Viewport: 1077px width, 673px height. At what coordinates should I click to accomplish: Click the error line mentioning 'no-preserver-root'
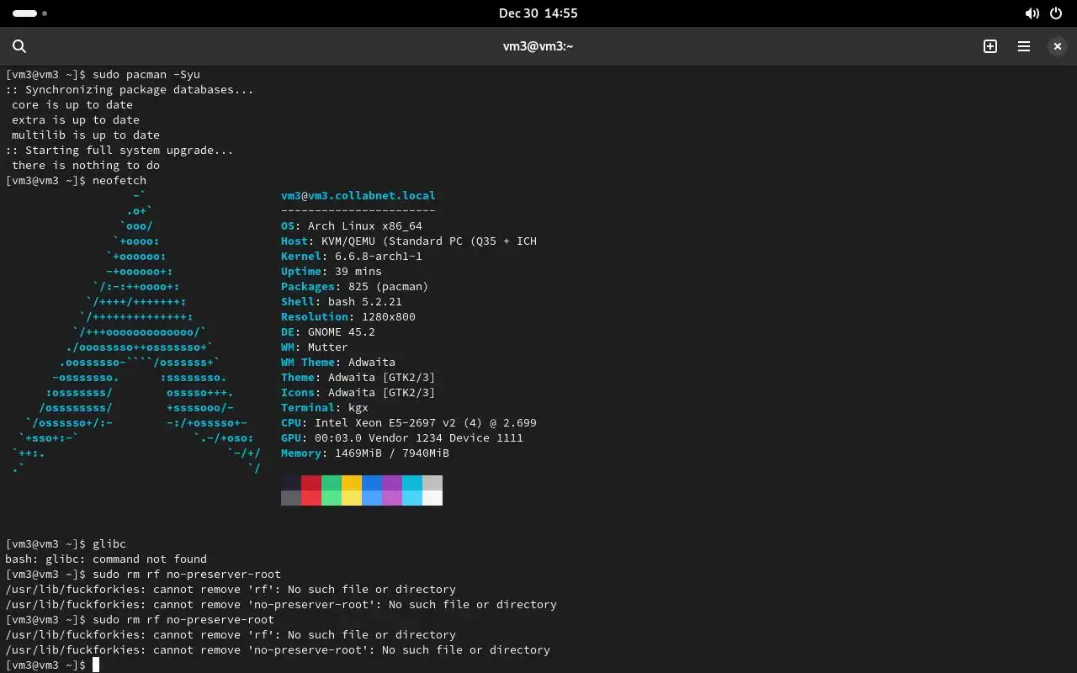tap(281, 605)
